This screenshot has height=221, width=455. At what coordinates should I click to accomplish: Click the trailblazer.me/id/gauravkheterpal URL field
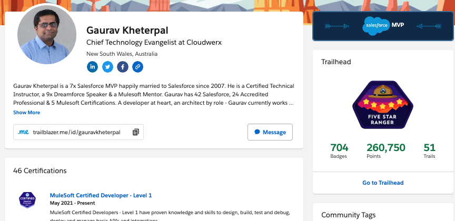(x=78, y=132)
